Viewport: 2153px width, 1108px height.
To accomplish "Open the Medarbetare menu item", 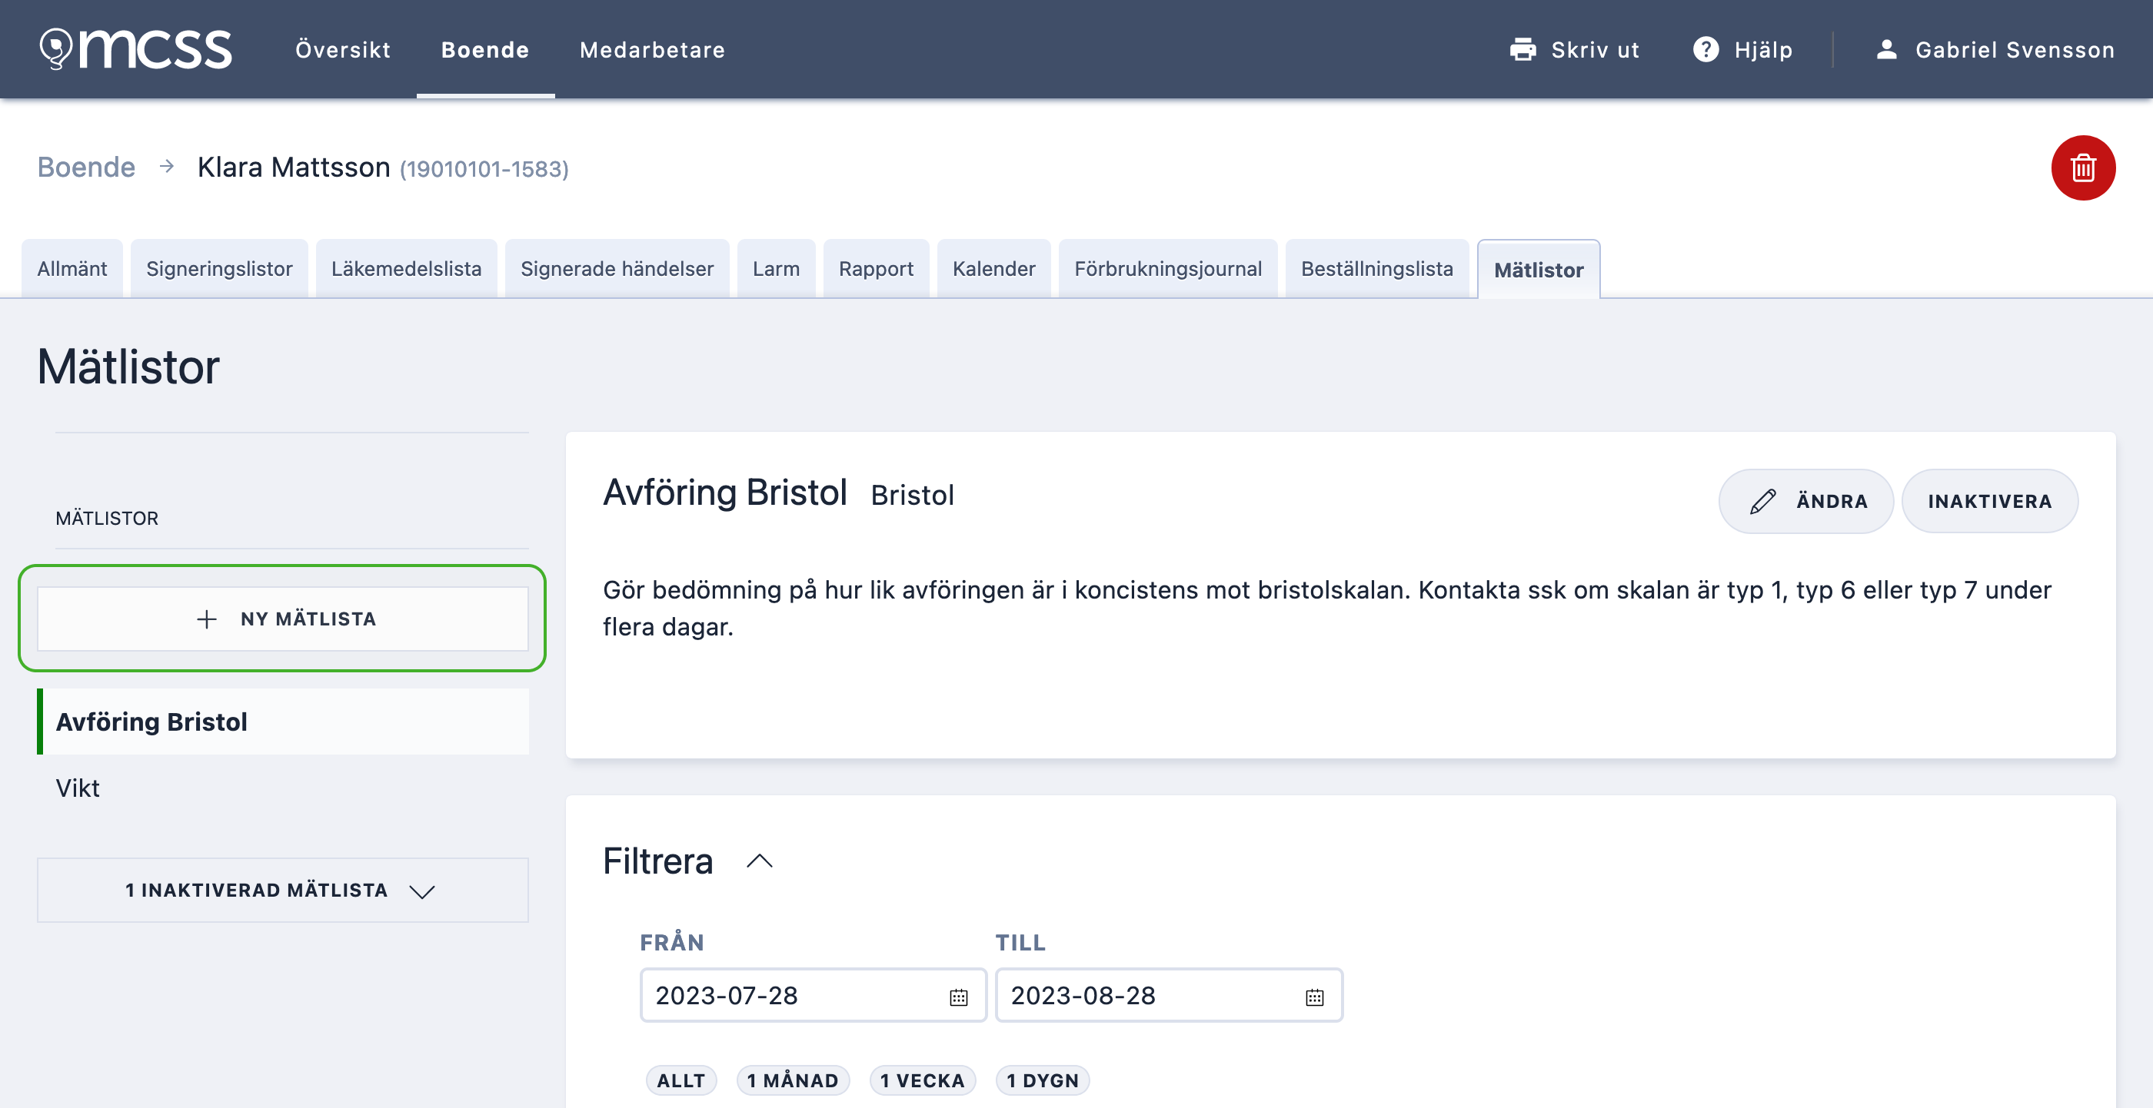I will coord(652,49).
